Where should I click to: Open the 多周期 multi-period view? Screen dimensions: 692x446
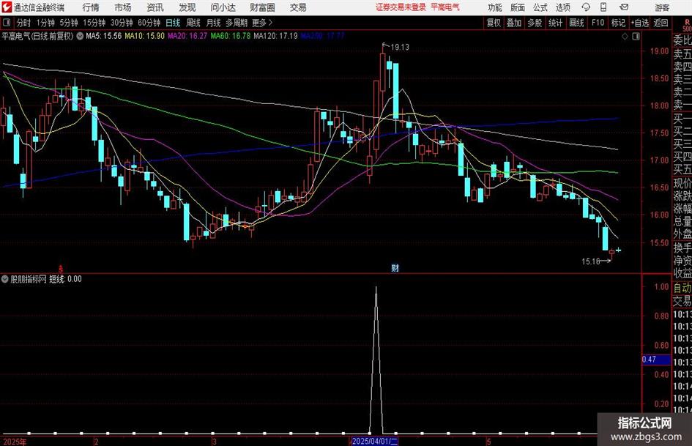click(237, 23)
